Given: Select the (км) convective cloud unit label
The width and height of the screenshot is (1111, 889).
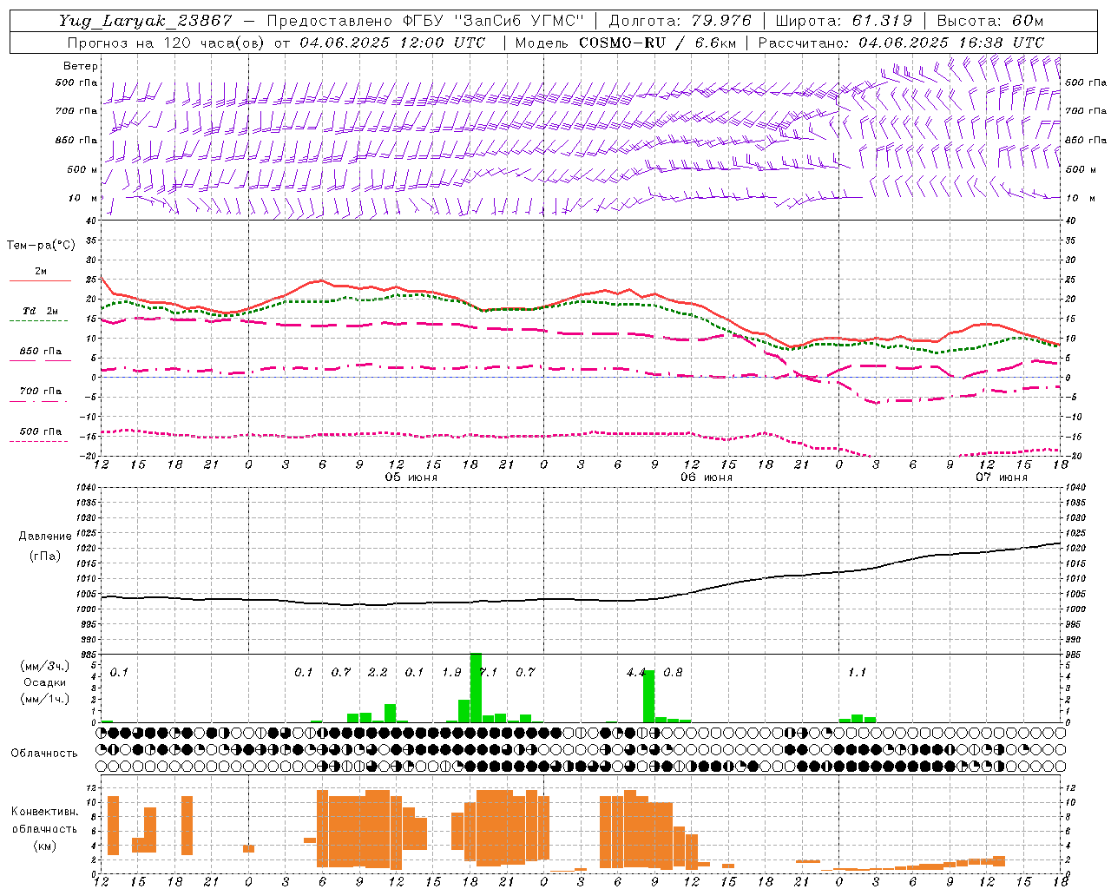Looking at the screenshot, I should 44,846.
